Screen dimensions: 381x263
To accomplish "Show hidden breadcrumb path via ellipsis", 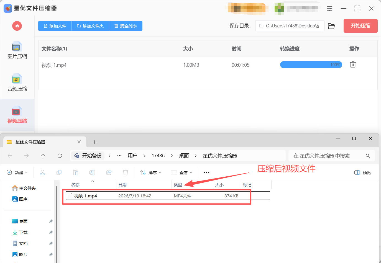I will (x=119, y=156).
